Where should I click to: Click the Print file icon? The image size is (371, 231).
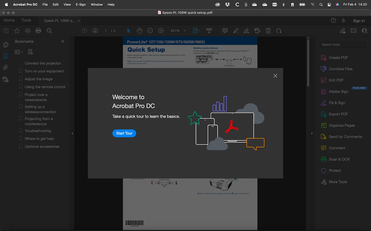[x=38, y=31]
